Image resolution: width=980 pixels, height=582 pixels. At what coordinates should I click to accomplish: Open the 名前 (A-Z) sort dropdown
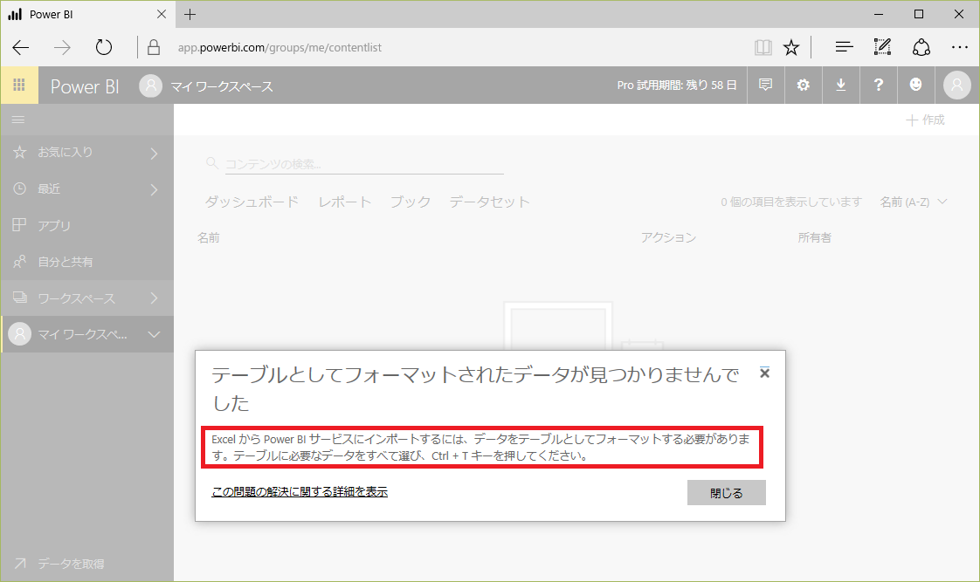point(914,202)
